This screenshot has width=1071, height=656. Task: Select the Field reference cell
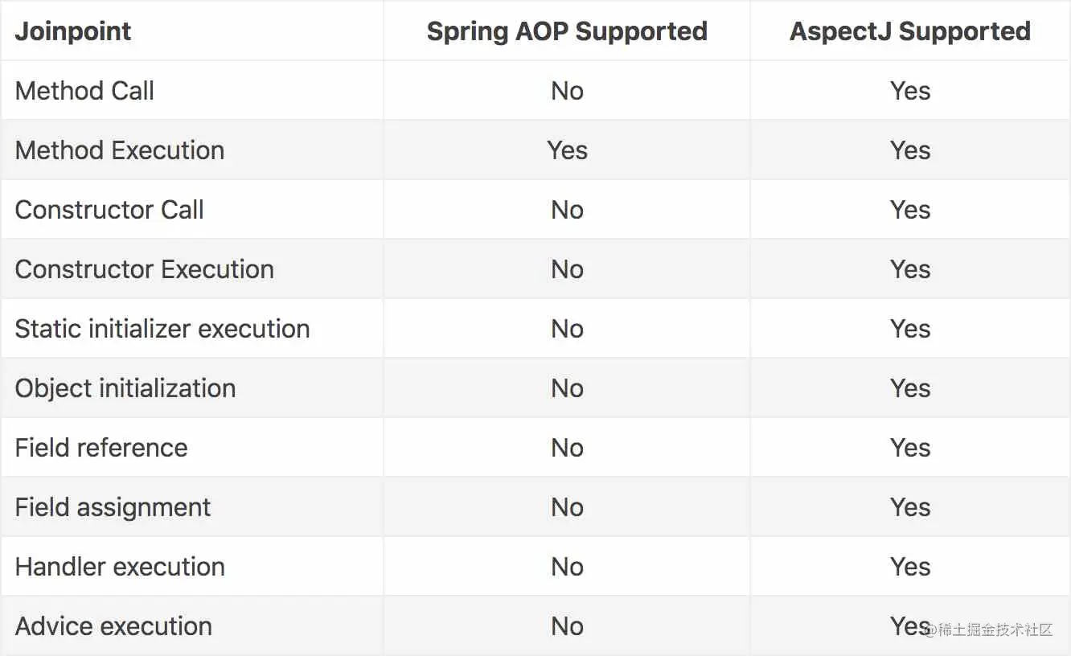[x=101, y=448]
